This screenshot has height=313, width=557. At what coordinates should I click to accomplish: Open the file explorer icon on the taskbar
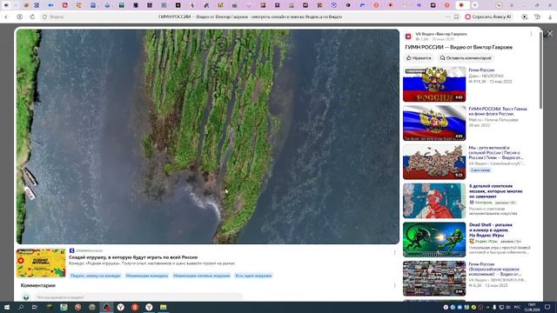(163, 307)
